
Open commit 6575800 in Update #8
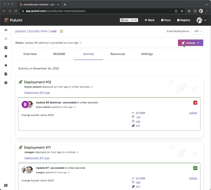click(140, 113)
